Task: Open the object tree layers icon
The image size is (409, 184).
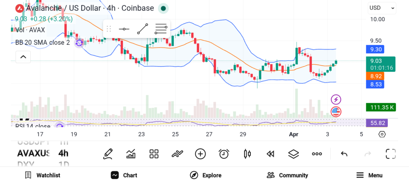Action: pos(294,154)
